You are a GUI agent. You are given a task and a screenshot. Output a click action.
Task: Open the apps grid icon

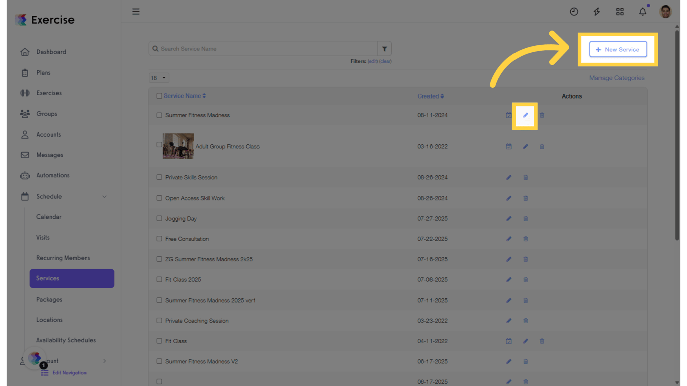620,12
